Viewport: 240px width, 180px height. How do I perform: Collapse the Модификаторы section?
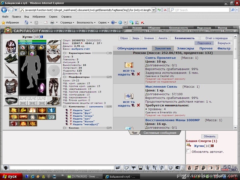point(64,77)
